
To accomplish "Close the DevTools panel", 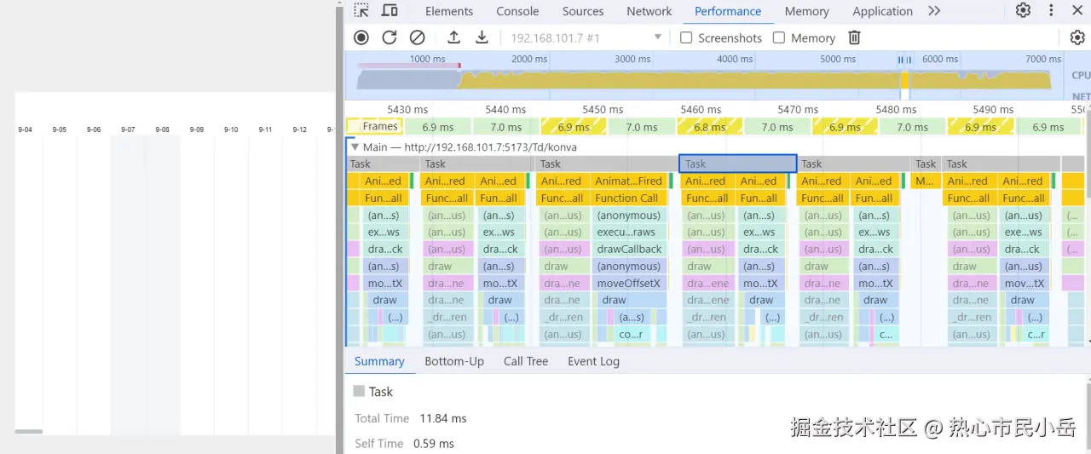I will (x=1077, y=11).
